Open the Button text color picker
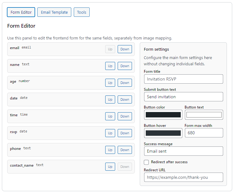Screen dimensions: 235x194 pyautogui.click(x=204, y=115)
